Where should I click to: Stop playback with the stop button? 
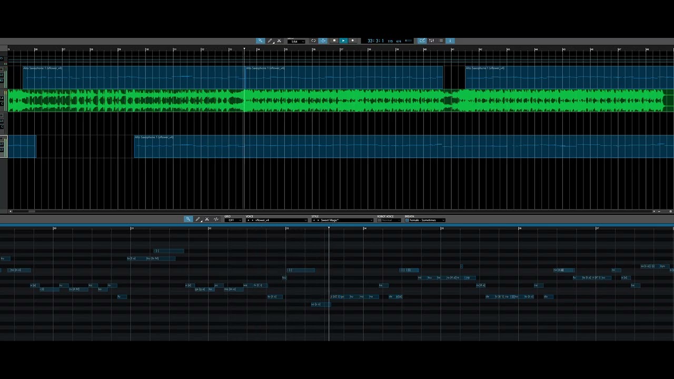334,41
